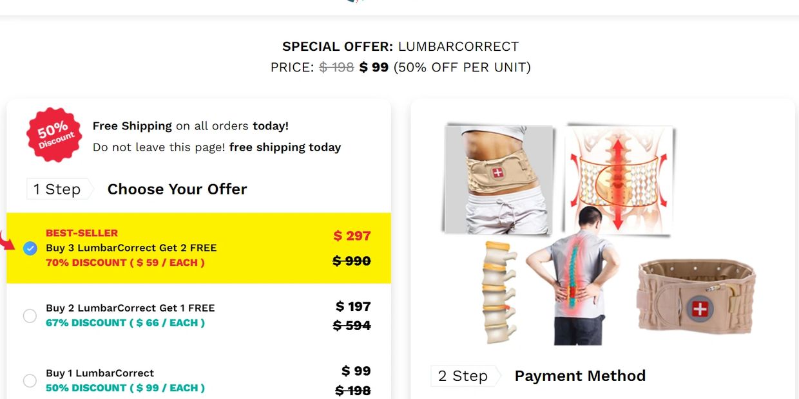Click the 1 Step label tag
This screenshot has width=799, height=399.
coord(59,189)
